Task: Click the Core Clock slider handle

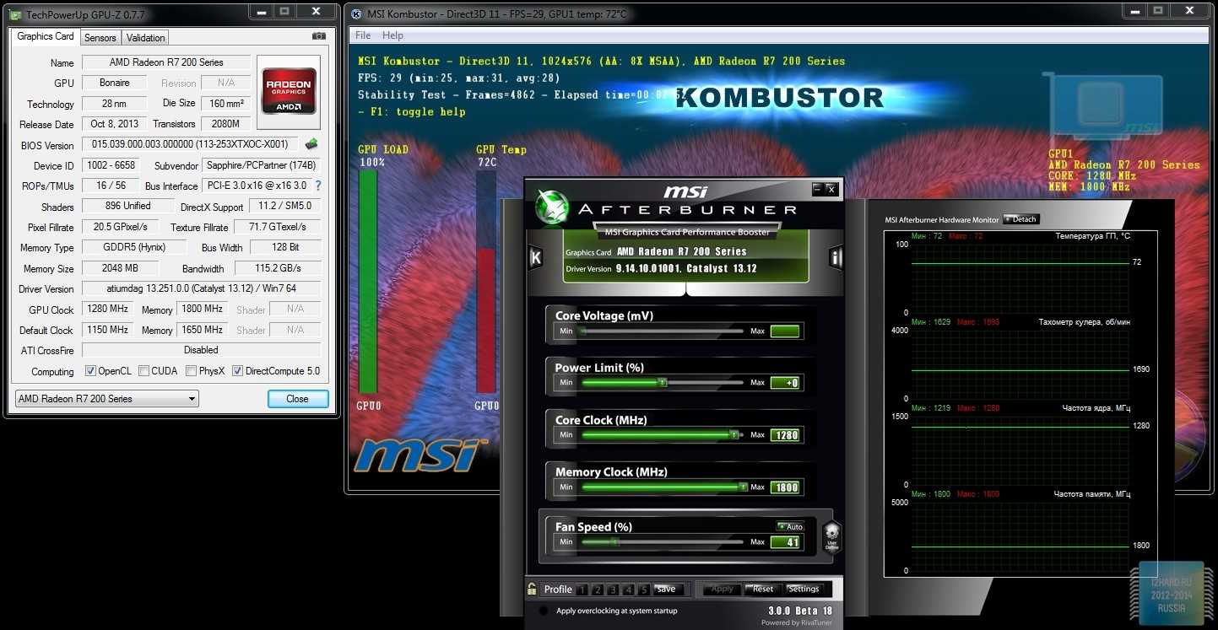Action: point(734,435)
